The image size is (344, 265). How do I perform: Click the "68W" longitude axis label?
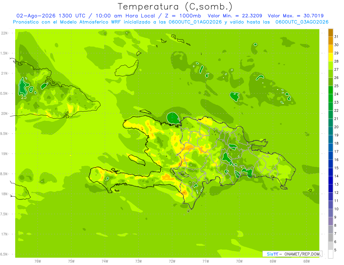point(306,261)
